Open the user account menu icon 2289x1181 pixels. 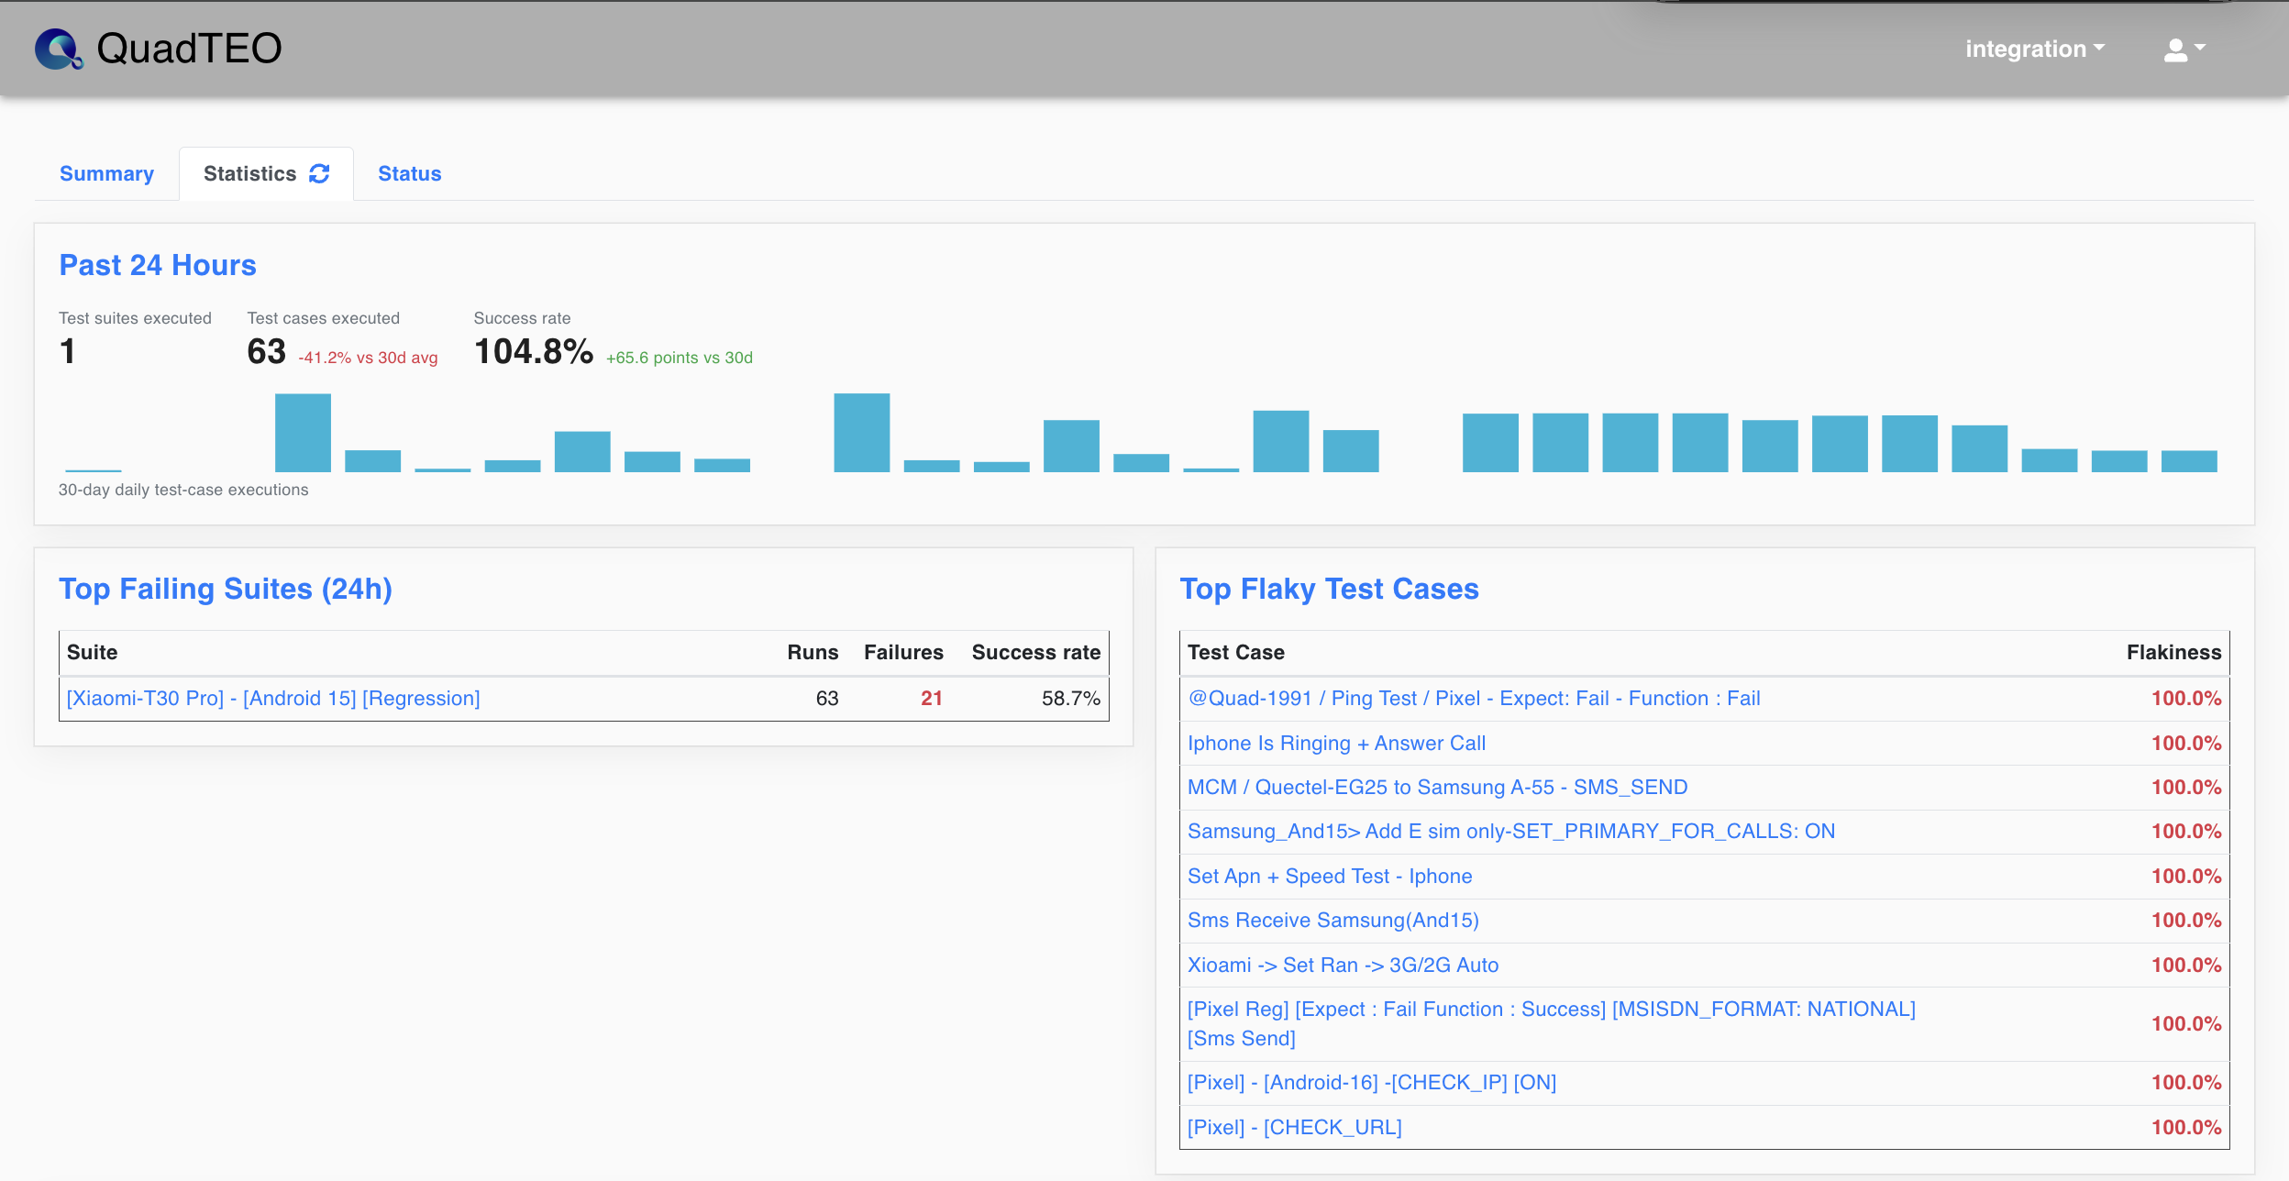(2184, 50)
